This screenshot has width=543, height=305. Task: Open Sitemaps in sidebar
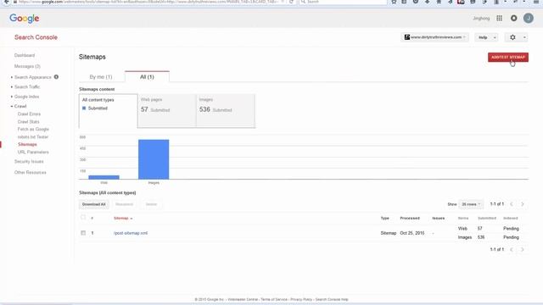(27, 144)
